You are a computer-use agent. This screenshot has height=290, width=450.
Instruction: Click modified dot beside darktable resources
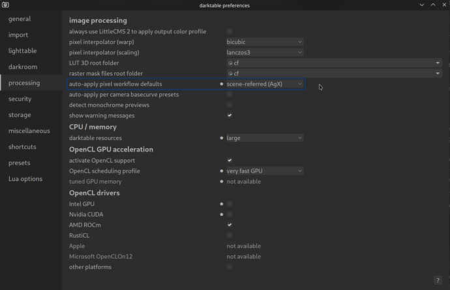click(x=222, y=138)
